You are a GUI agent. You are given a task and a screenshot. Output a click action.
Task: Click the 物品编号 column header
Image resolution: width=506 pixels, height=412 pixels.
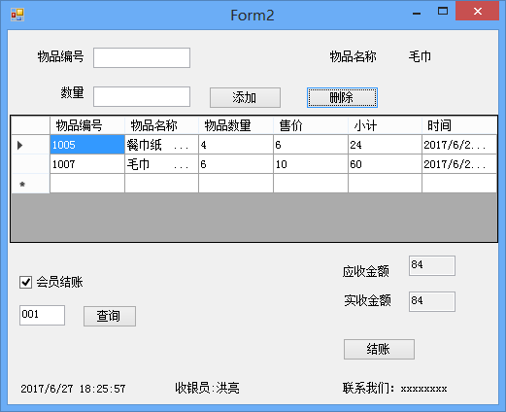[x=87, y=125]
